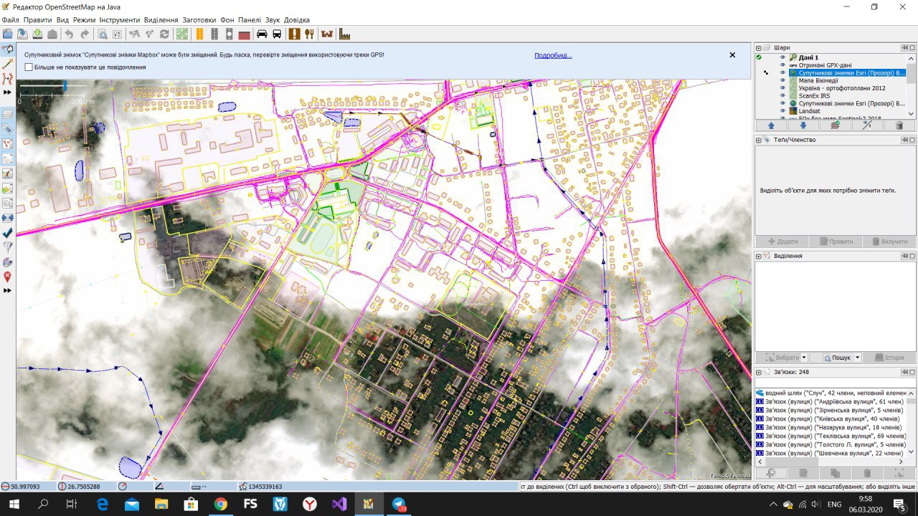
Task: Delete selected layer with trash icon
Action: 899,125
